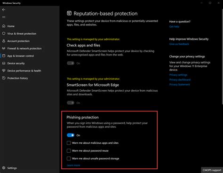Click the back arrow icon
The image size is (223, 173).
coord(4,10)
